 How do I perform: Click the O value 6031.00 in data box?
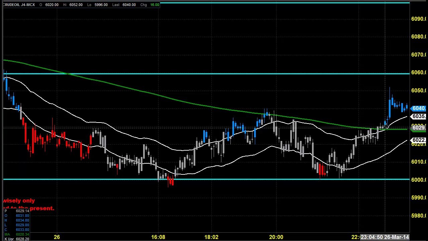coord(22,216)
